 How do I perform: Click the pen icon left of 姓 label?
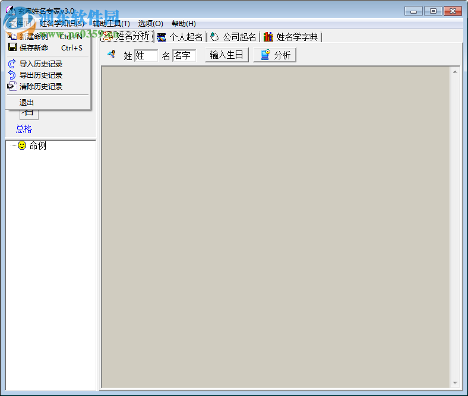111,54
